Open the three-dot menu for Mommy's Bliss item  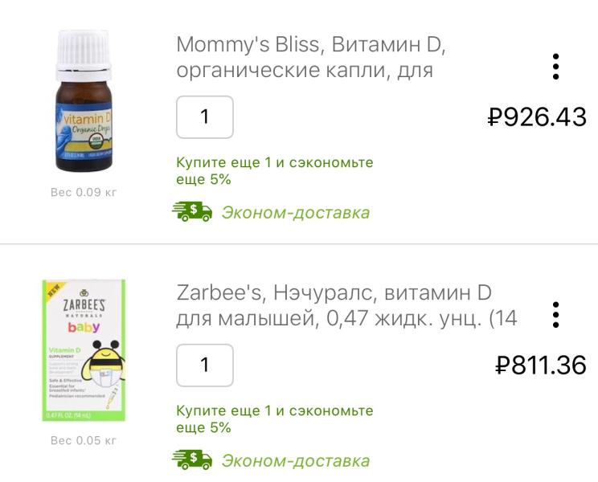555,67
